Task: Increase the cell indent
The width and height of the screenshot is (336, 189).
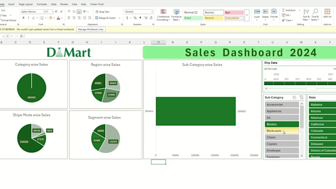Action: tap(89, 18)
